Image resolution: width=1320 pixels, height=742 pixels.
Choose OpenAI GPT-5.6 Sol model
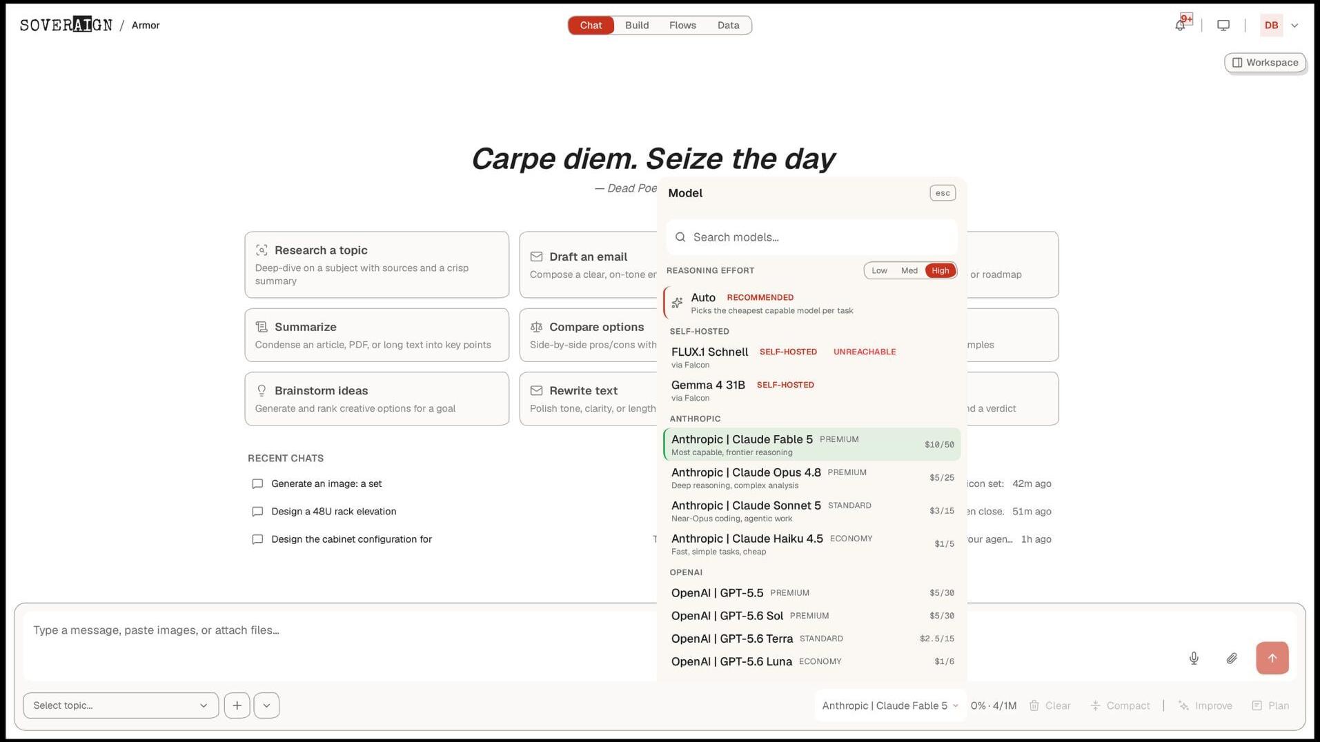(811, 616)
